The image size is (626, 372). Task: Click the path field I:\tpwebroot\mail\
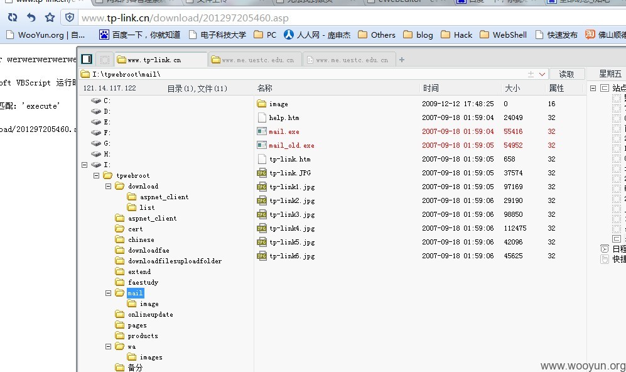point(301,74)
